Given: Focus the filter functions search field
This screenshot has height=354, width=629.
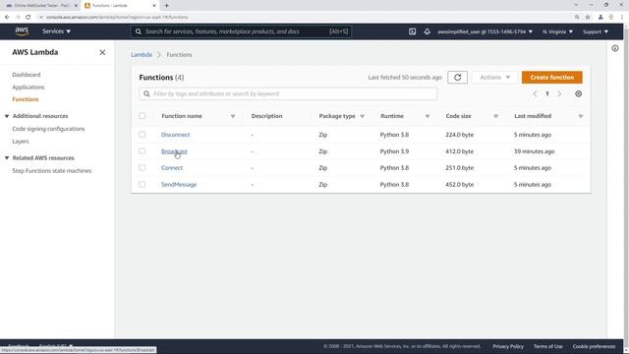Looking at the screenshot, I should click(x=288, y=93).
